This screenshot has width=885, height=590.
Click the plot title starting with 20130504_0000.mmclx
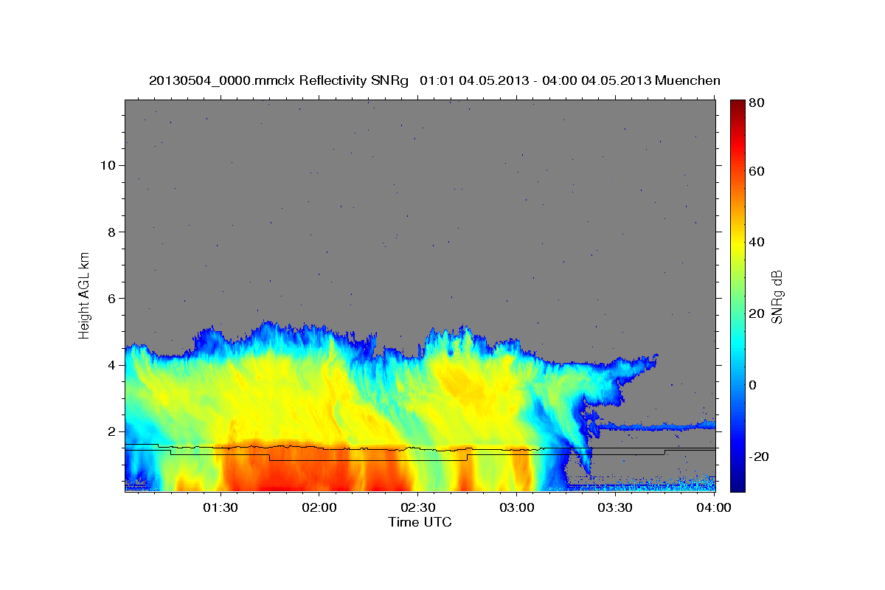pos(434,80)
